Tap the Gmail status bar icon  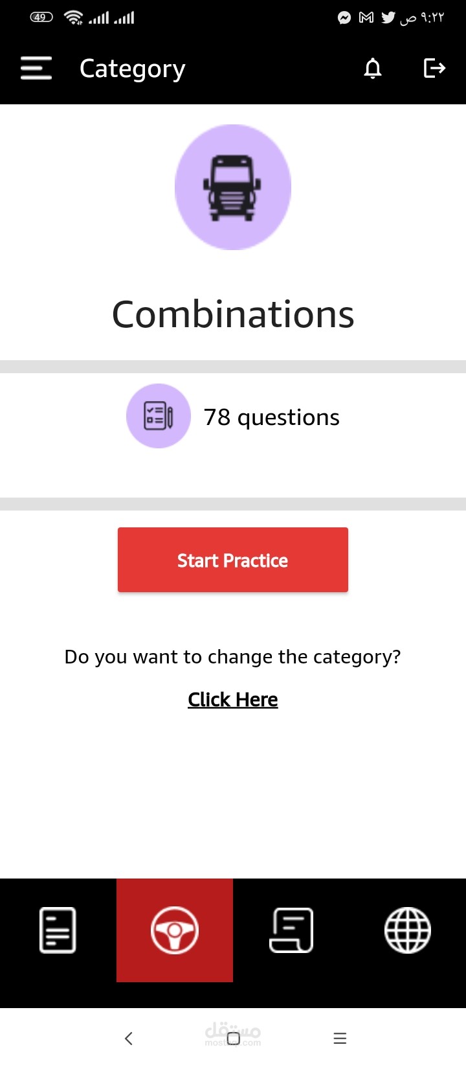coord(366,18)
